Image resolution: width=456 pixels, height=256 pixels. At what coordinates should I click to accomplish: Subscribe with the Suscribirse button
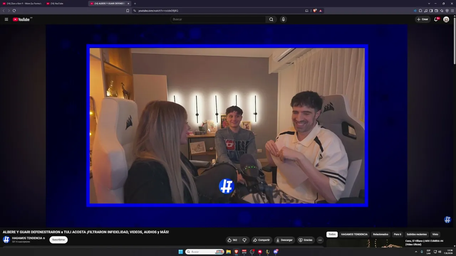[x=58, y=240]
